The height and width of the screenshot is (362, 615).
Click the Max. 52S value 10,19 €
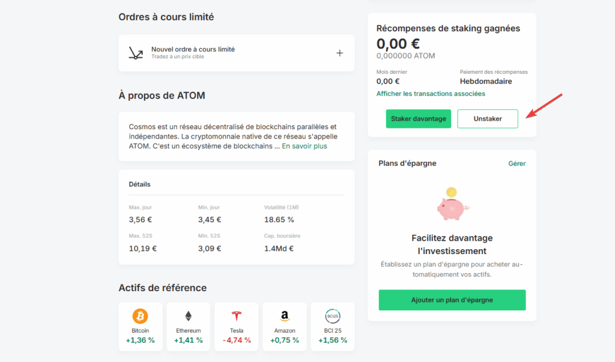point(143,249)
